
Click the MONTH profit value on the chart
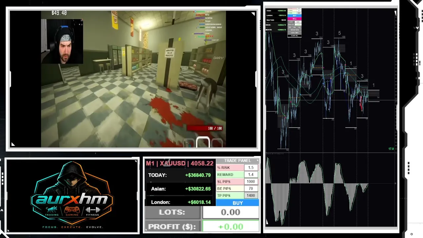[282, 30]
